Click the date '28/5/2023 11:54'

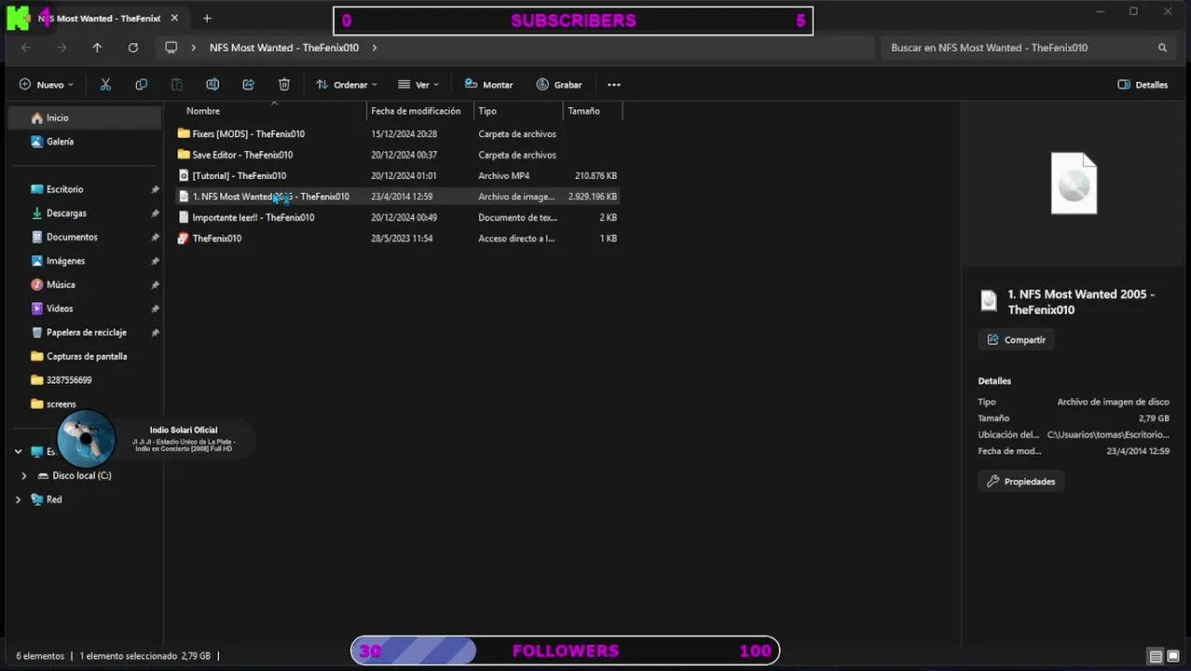coord(402,239)
